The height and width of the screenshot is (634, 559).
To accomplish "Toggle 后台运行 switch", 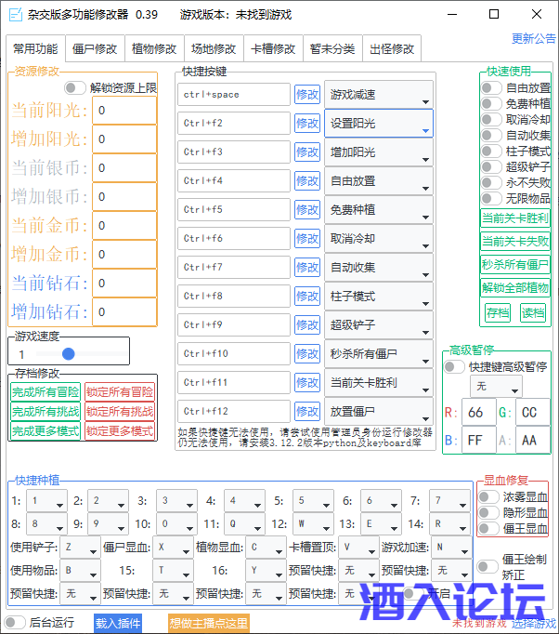I will click(x=15, y=622).
